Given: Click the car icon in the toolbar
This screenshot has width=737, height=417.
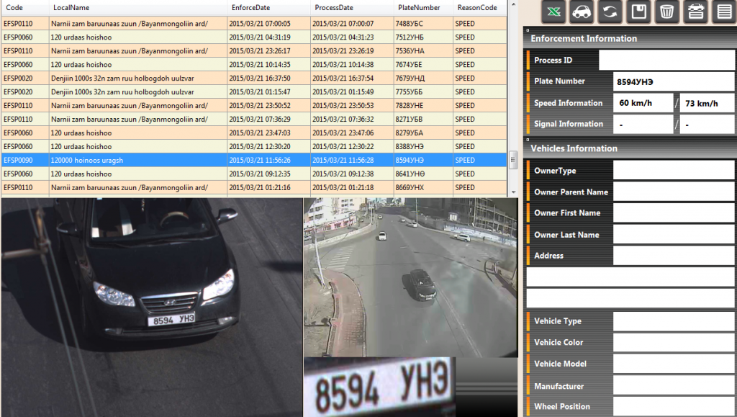Looking at the screenshot, I should 581,12.
